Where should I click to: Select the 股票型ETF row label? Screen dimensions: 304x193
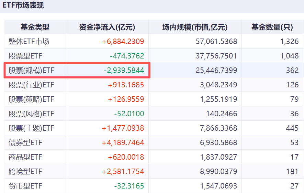(x=25, y=56)
